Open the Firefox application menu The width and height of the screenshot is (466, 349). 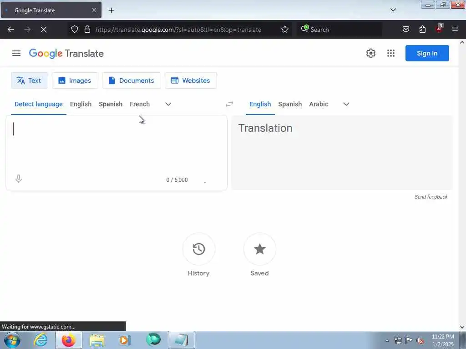click(455, 30)
